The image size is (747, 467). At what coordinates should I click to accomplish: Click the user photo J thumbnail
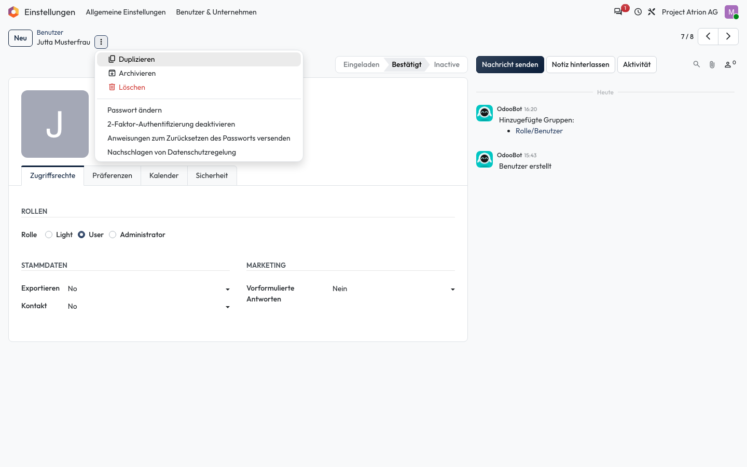(55, 124)
